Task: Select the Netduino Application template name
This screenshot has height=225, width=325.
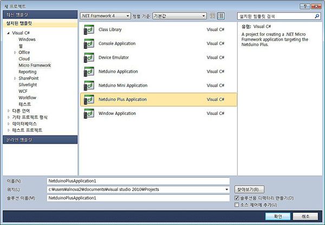Action: pos(118,72)
